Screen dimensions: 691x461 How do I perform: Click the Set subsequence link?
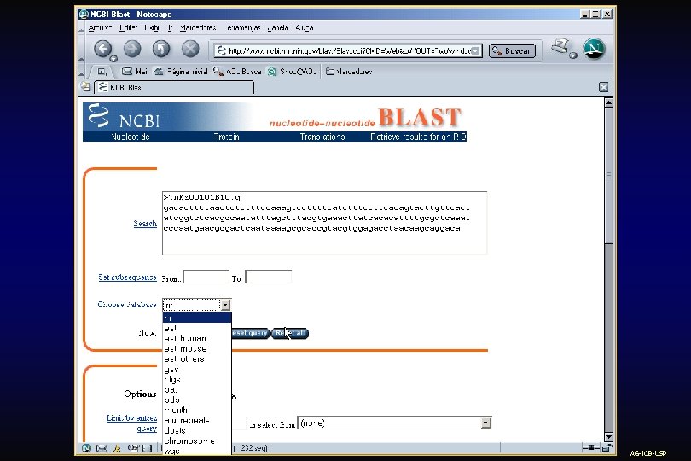pyautogui.click(x=127, y=277)
